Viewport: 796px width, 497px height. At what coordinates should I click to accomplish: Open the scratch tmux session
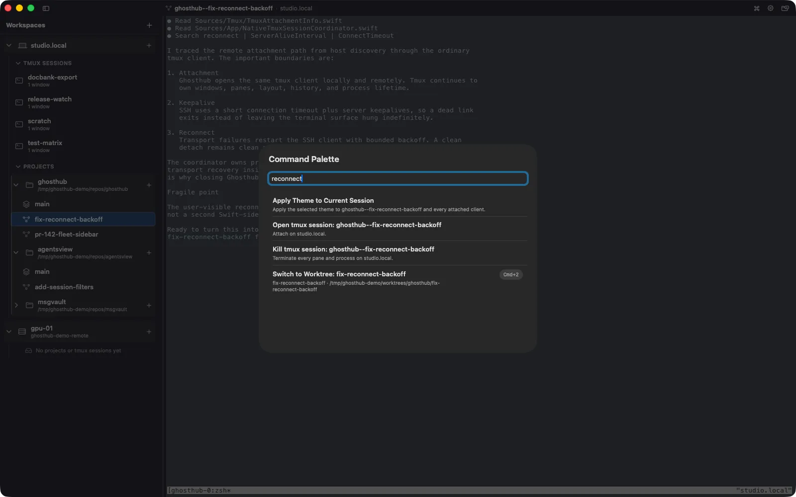click(x=83, y=124)
